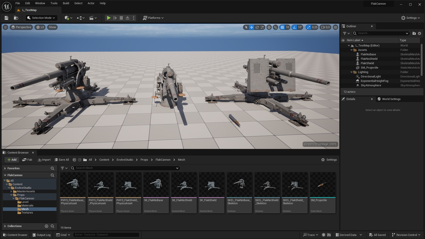Collapse the Assets folder in Outliner
Viewport: 425px width, 239px height.
[352, 50]
